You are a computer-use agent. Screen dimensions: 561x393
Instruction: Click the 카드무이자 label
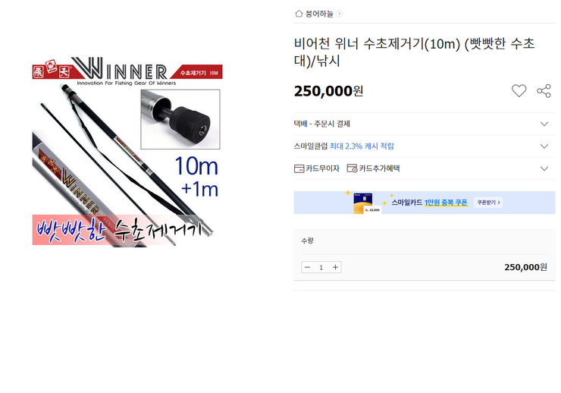322,168
